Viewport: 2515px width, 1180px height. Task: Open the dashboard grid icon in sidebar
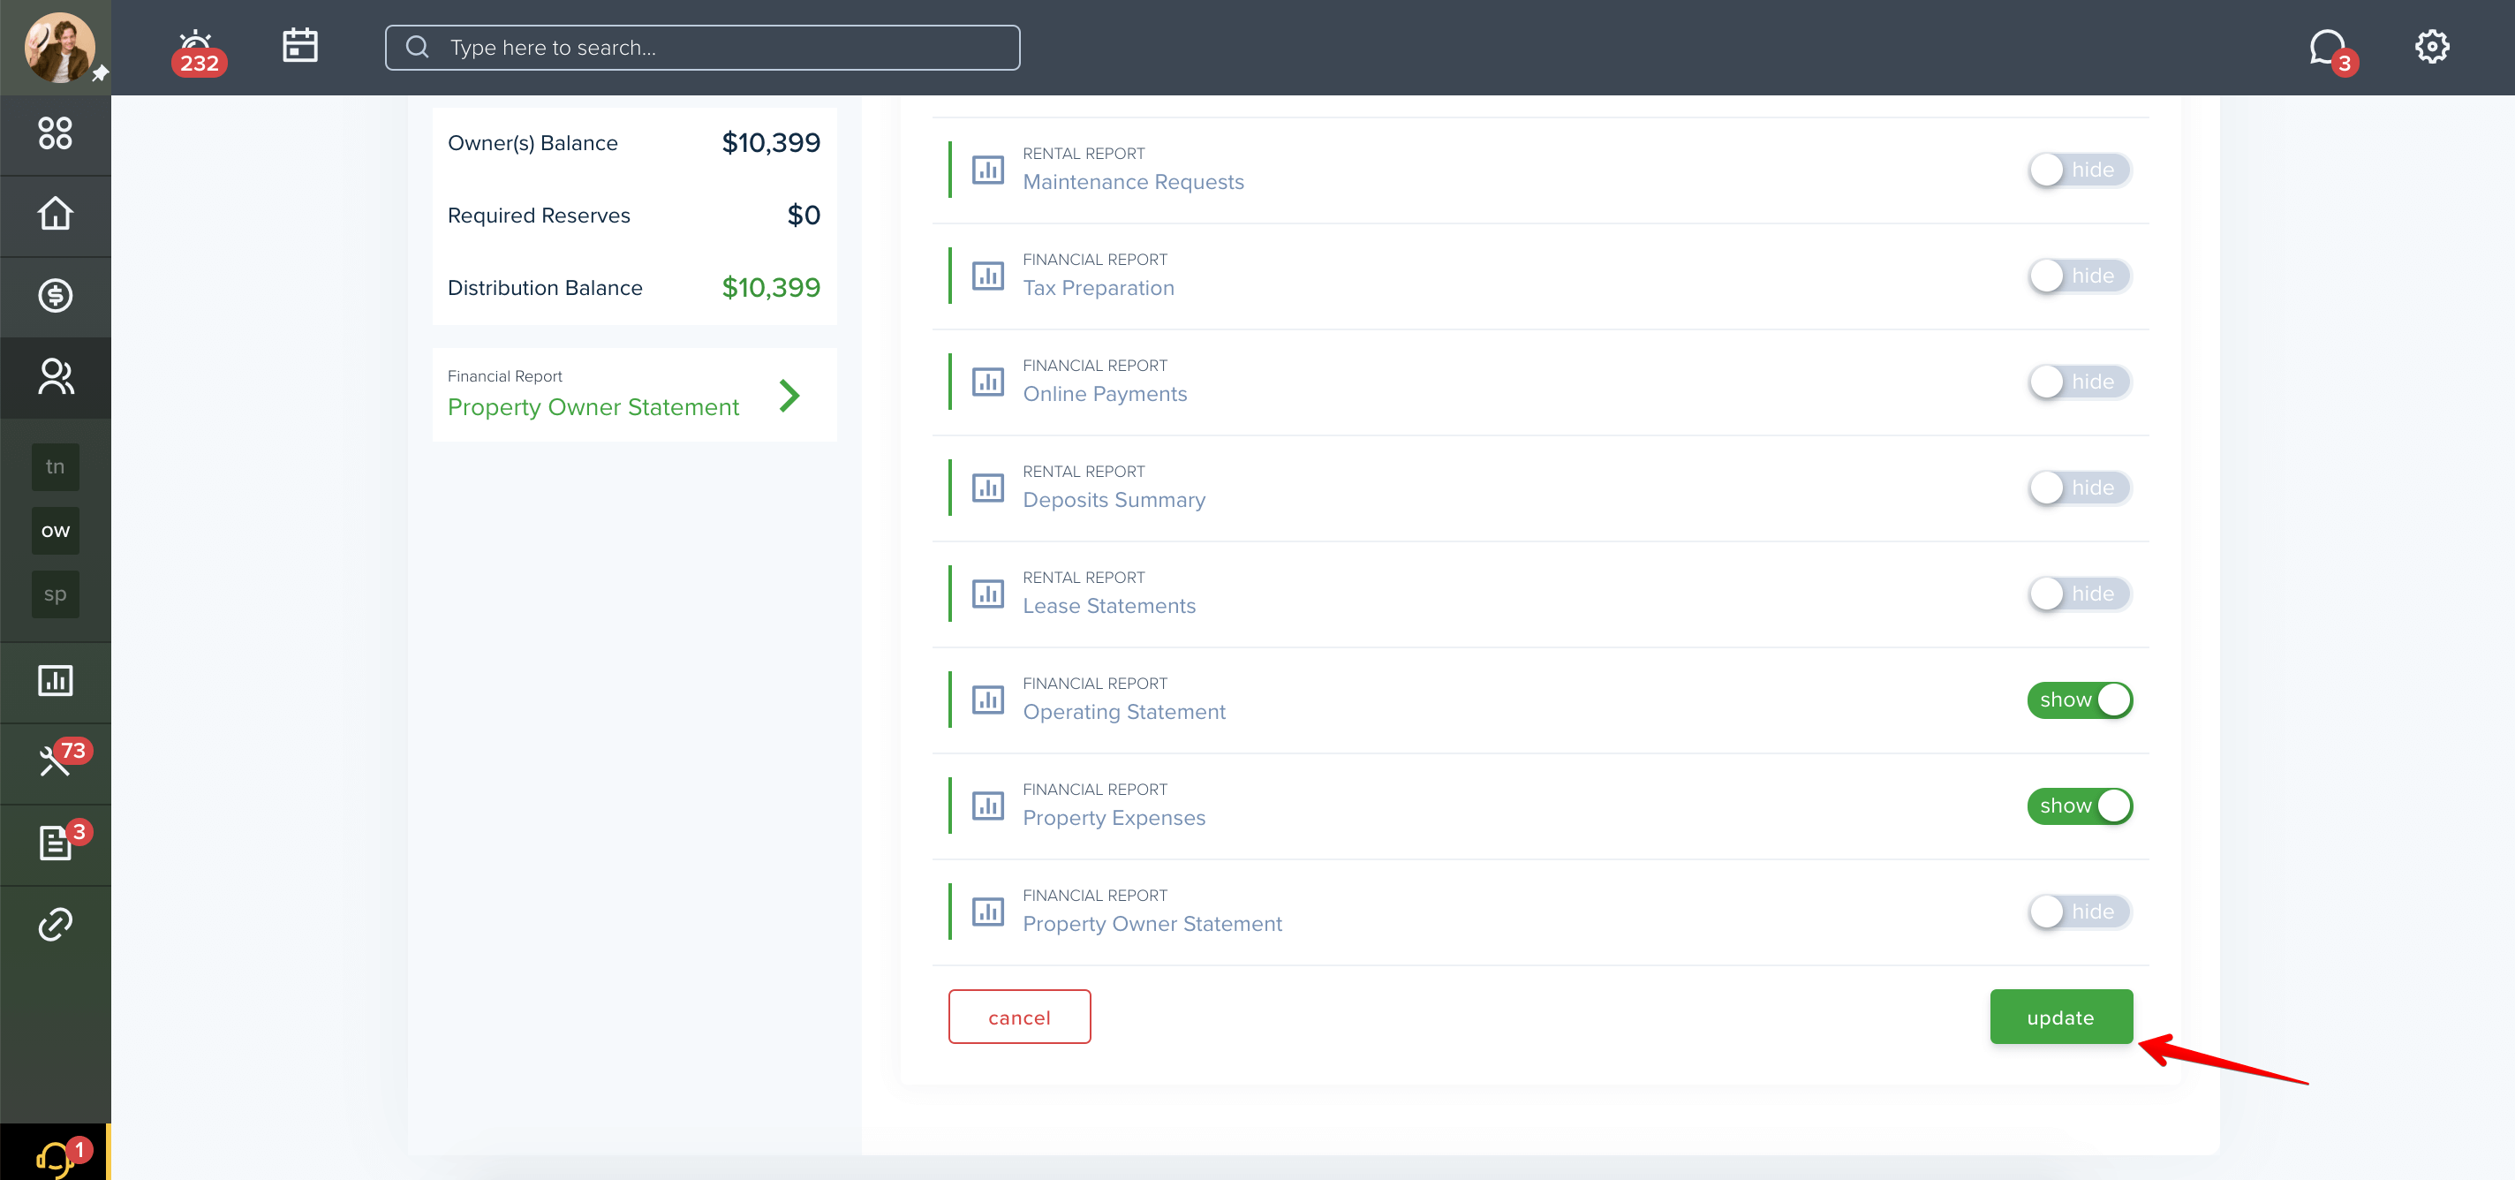click(x=56, y=132)
